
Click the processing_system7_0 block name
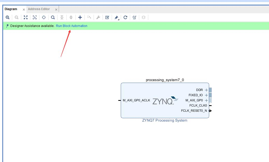[x=165, y=80]
